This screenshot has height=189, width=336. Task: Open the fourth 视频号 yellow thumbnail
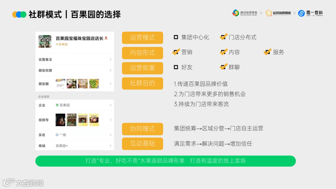tap(94, 120)
